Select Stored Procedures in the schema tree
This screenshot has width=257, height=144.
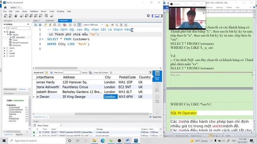[20, 43]
